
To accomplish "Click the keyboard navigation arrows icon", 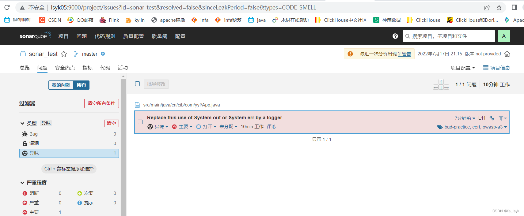I will pyautogui.click(x=441, y=85).
